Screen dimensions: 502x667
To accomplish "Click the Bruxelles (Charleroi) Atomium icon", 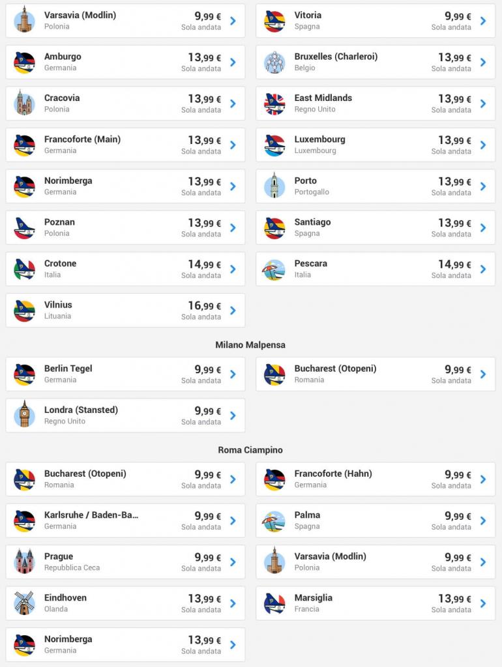I will (274, 63).
